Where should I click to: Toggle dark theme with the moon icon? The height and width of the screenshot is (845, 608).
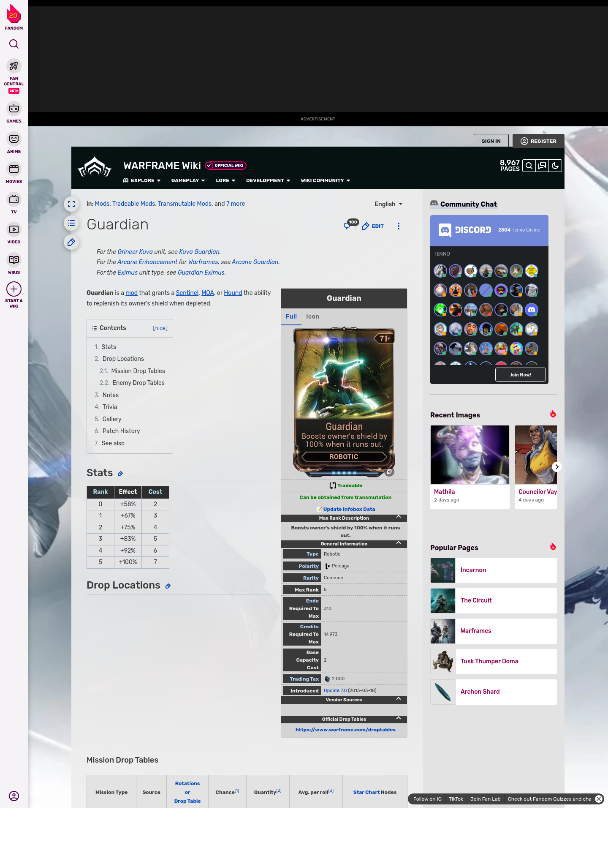pyautogui.click(x=555, y=166)
